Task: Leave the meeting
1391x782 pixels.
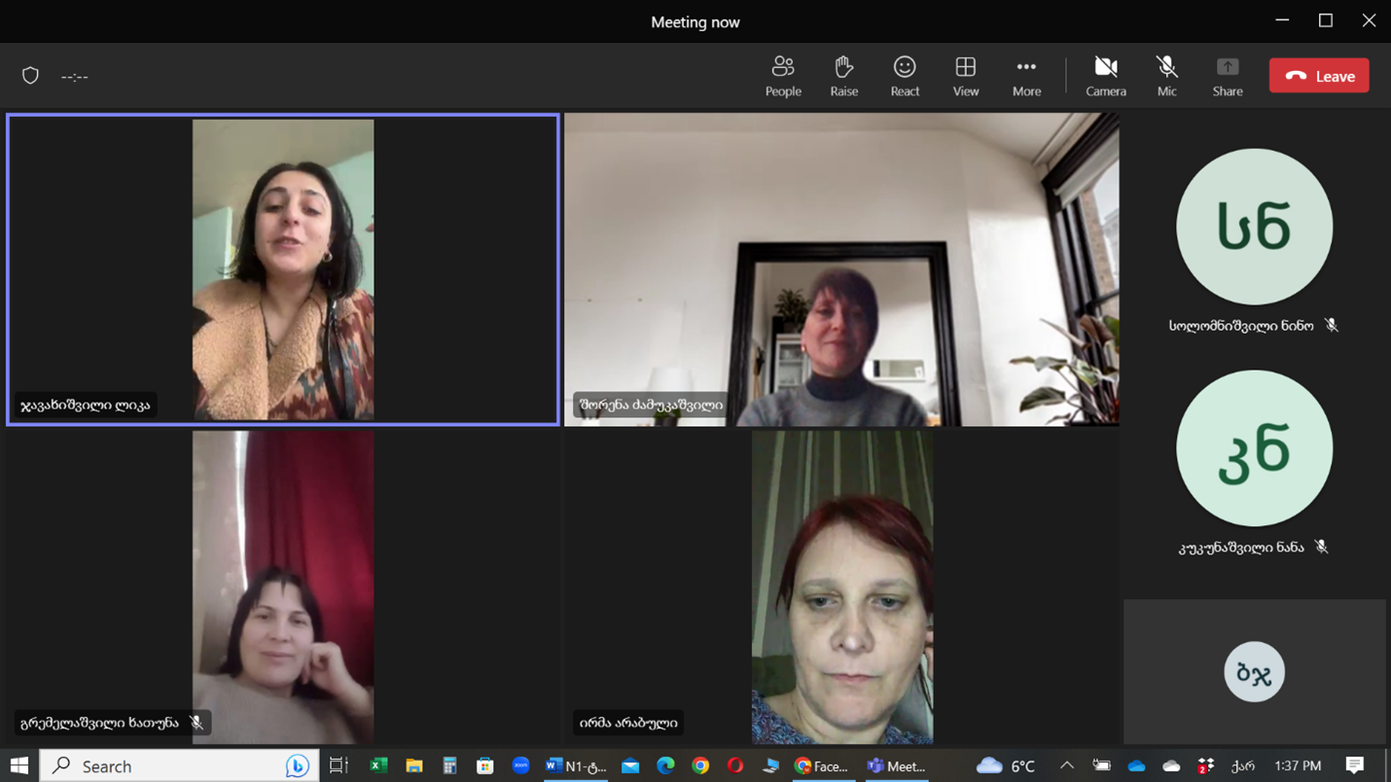Action: [1318, 76]
